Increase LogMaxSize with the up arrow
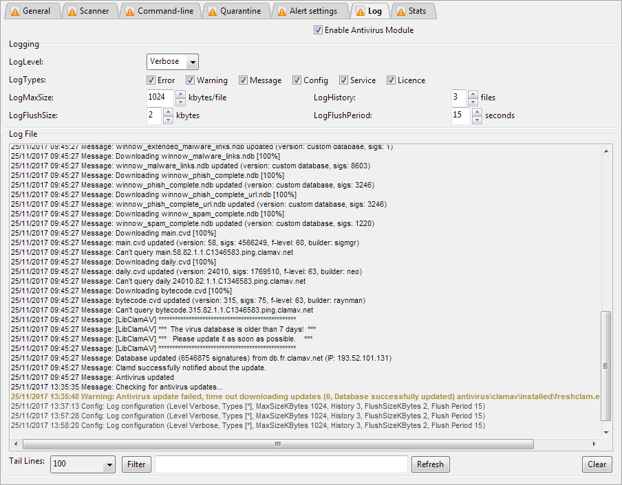Image resolution: width=622 pixels, height=485 pixels. coord(181,93)
